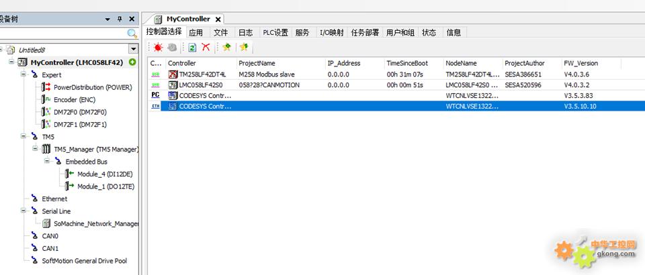The width and height of the screenshot is (645, 275).
Task: Open the I/O映射 tab
Action: (x=331, y=33)
